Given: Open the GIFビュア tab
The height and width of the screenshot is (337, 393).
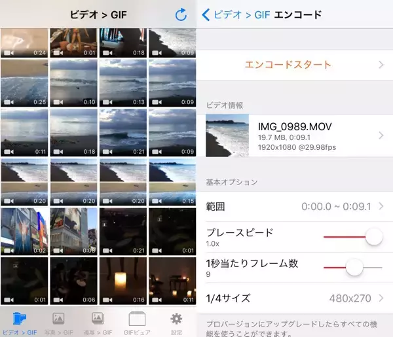Looking at the screenshot, I should tap(137, 323).
